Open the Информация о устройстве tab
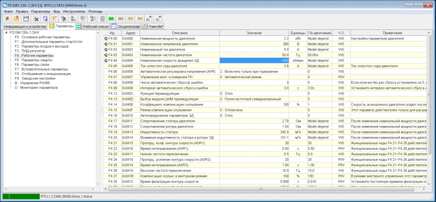The width and height of the screenshot is (436, 202). point(24,26)
